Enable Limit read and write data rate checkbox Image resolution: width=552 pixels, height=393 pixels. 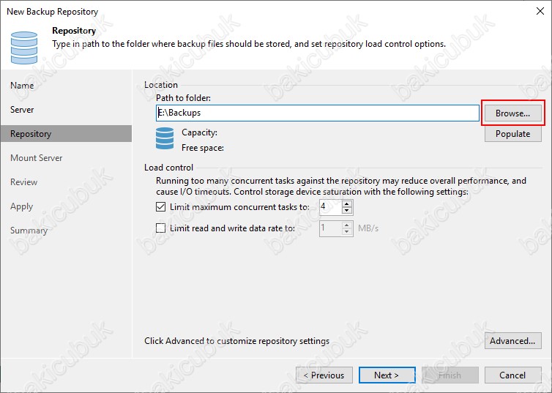161,228
